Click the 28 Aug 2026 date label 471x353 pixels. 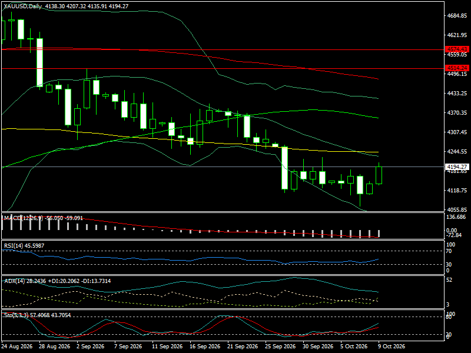pos(55,347)
